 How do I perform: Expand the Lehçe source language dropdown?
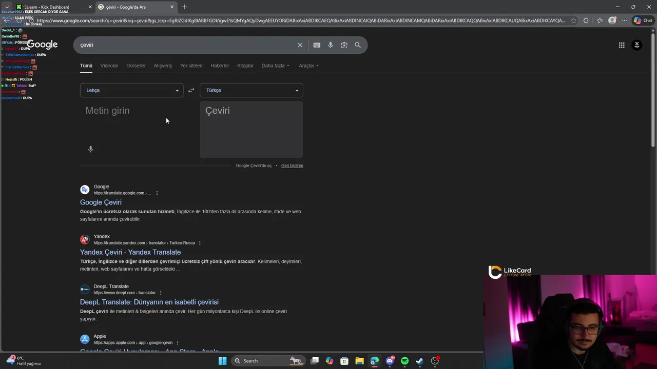(x=131, y=90)
